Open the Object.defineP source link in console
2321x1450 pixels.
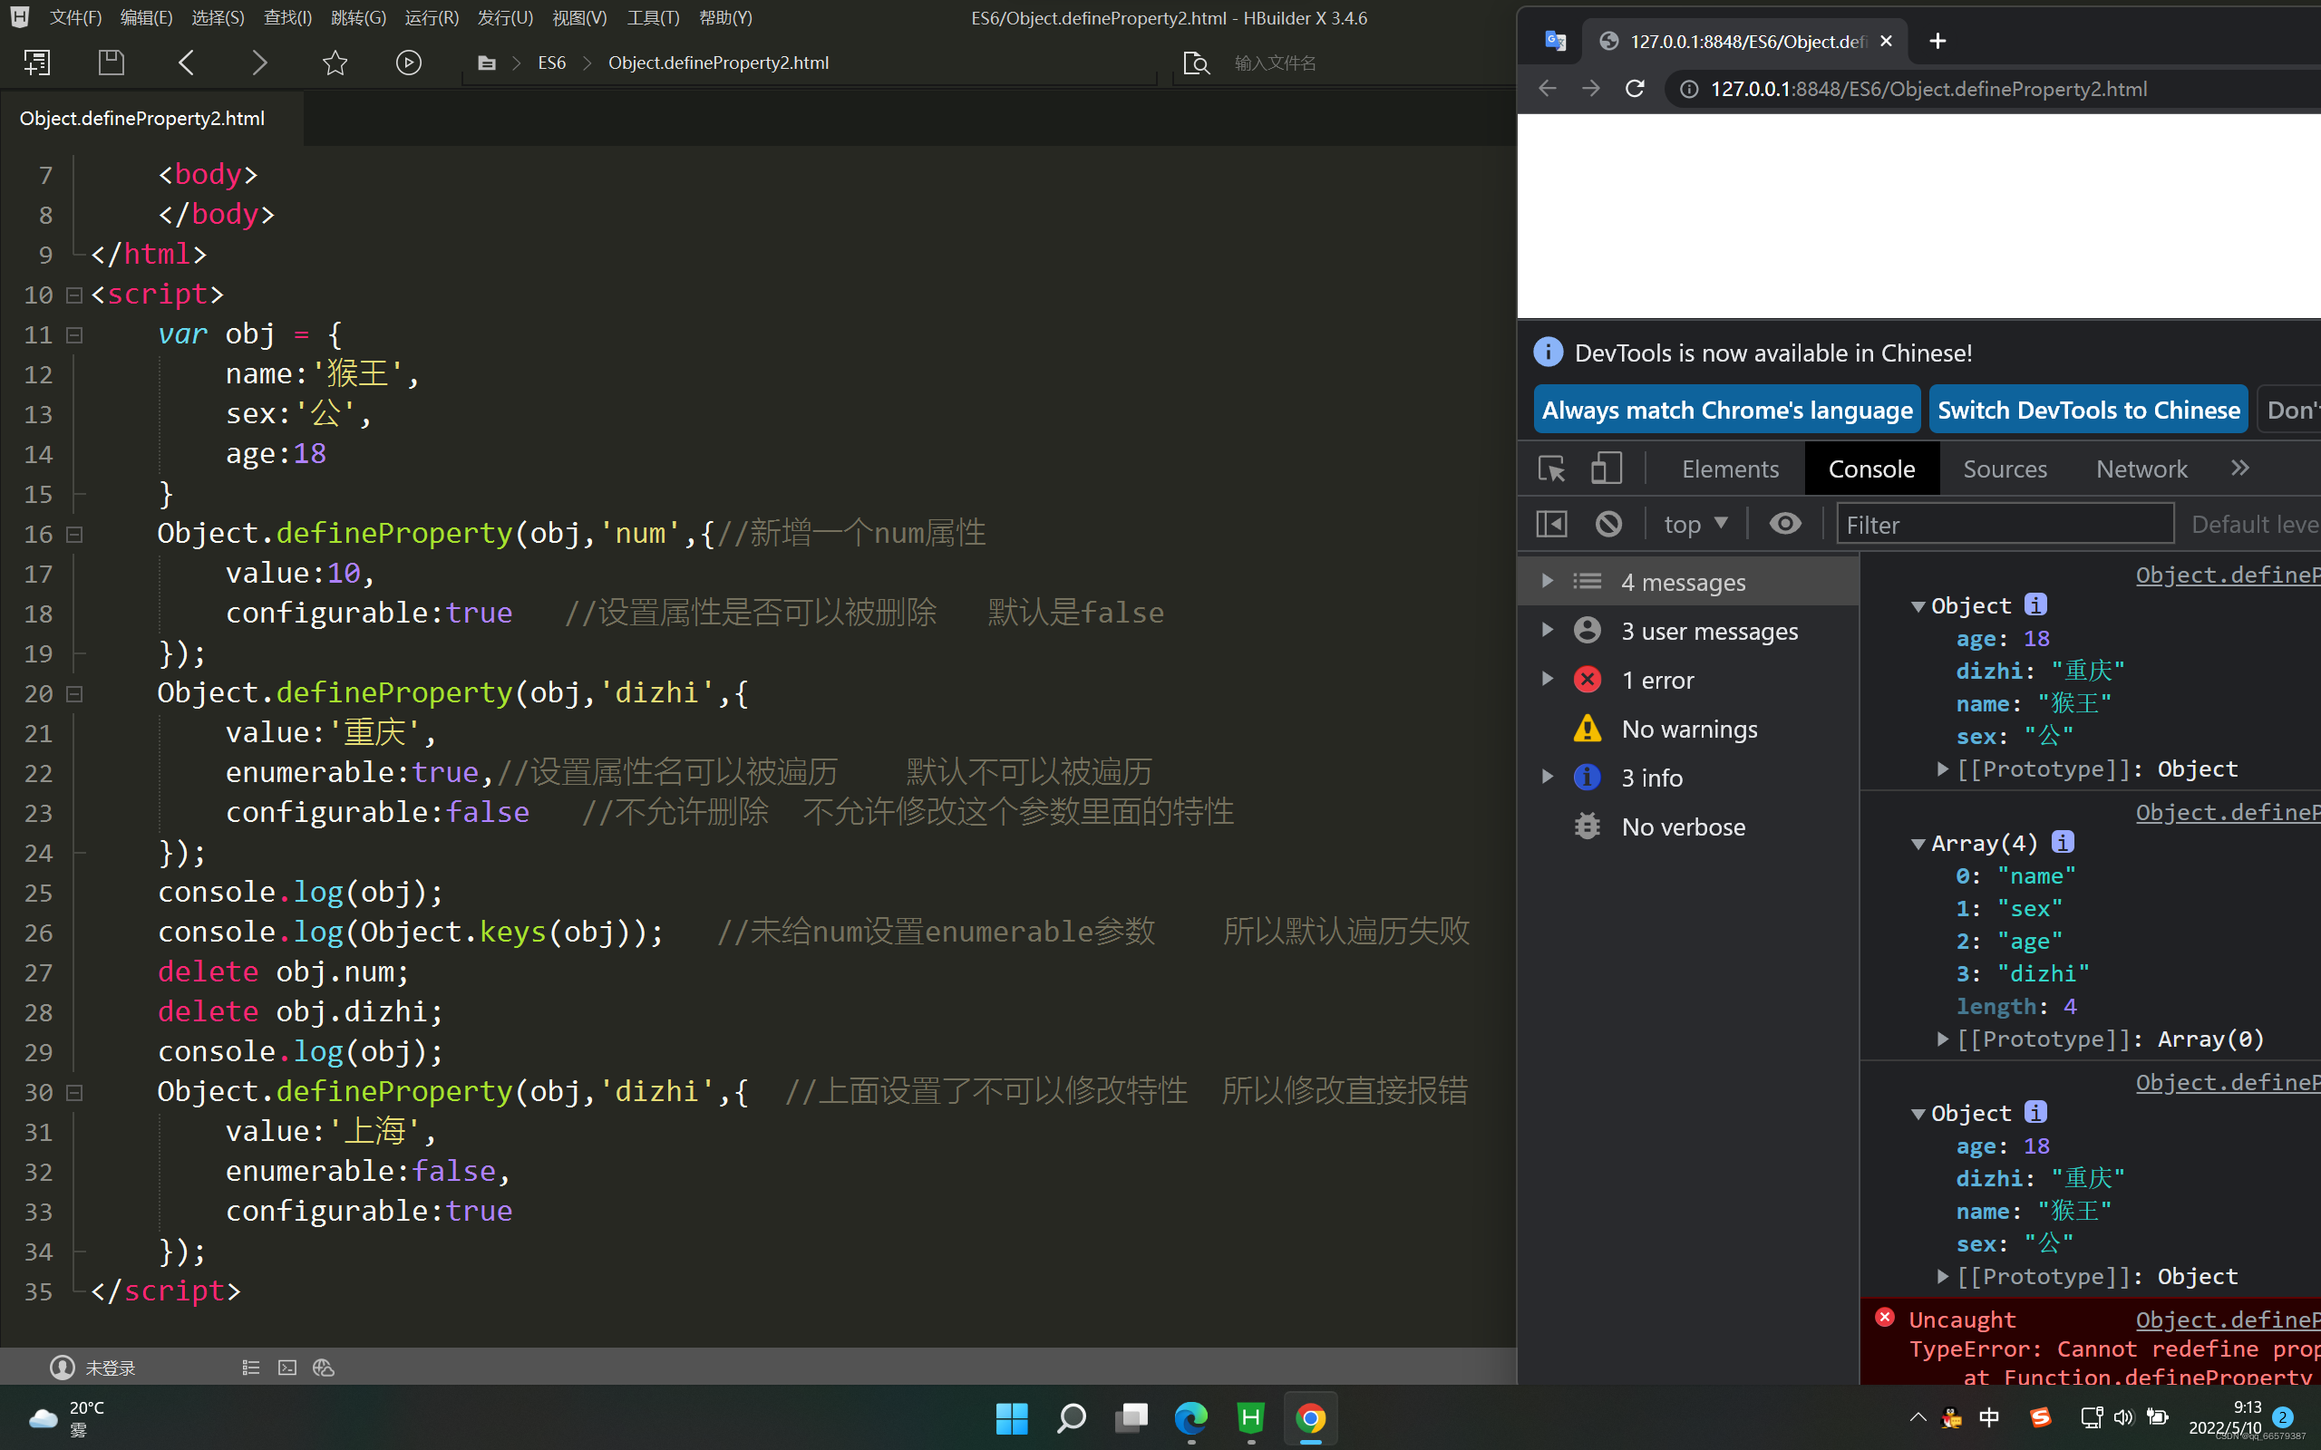tap(2227, 575)
